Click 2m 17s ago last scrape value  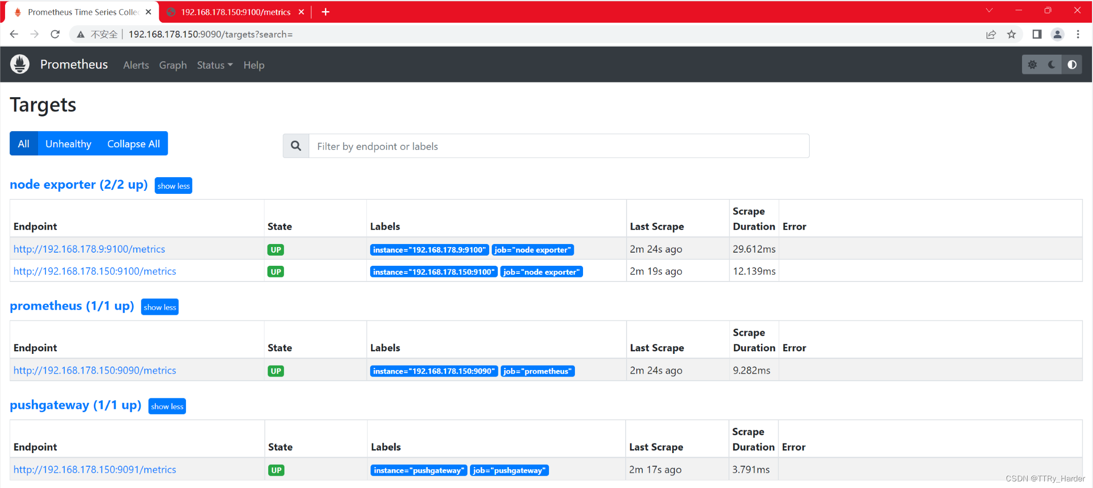pos(655,470)
